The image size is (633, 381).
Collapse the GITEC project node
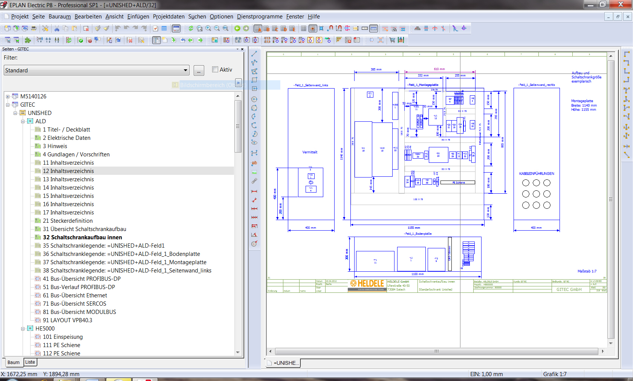coord(8,105)
